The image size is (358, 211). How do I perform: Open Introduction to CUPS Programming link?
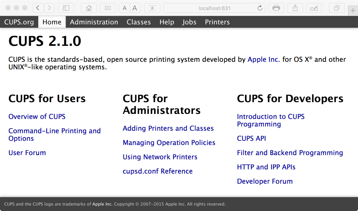pyautogui.click(x=271, y=120)
